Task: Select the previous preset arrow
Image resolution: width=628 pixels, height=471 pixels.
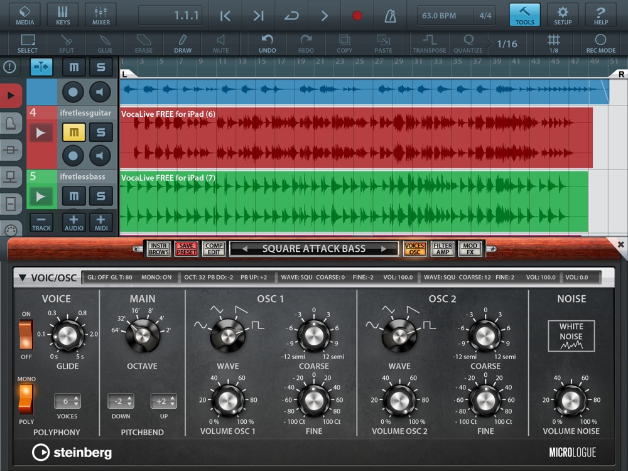Action: coord(244,249)
